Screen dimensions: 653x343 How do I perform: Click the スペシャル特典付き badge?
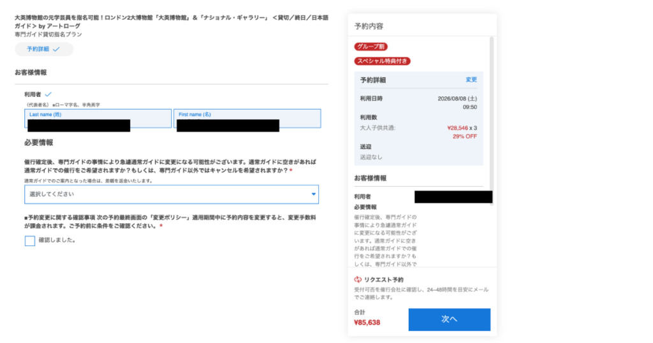point(383,61)
